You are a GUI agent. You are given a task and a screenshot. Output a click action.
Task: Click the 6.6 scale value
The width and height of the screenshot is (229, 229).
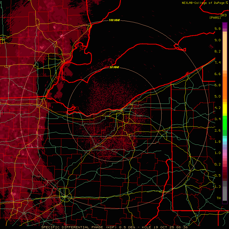point(218,74)
